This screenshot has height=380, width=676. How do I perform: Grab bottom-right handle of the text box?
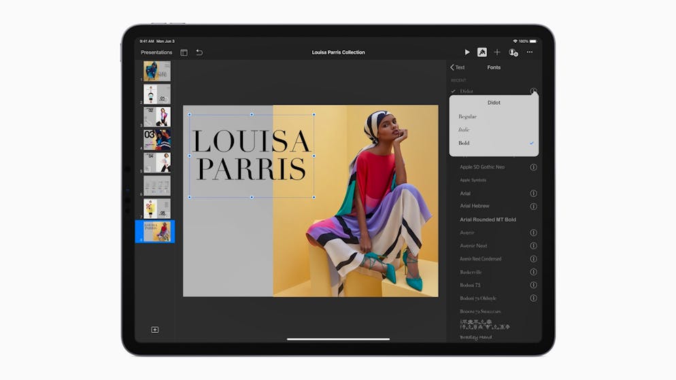coord(314,197)
